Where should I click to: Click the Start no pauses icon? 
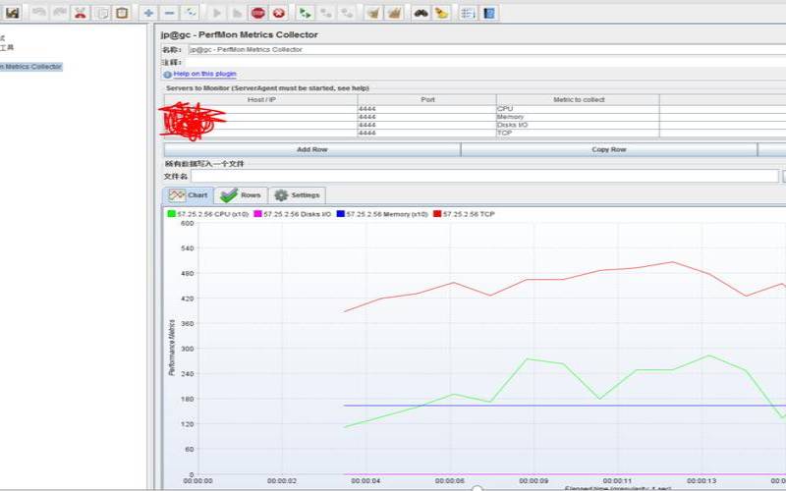238,13
